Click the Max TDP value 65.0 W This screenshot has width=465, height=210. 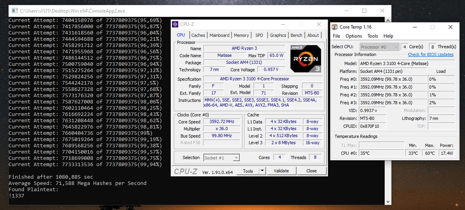tap(276, 56)
